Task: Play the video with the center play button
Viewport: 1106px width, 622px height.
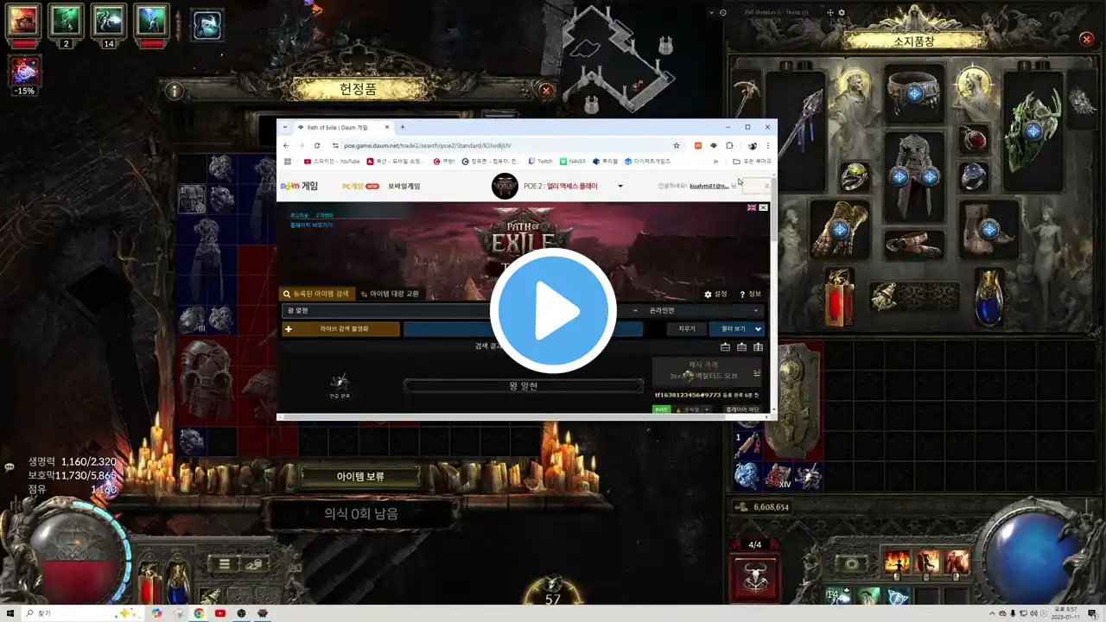Action: [x=553, y=311]
